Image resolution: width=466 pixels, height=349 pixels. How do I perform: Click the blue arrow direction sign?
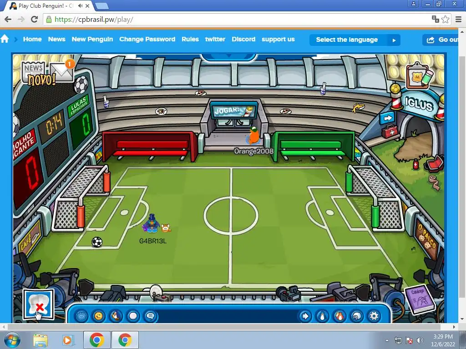click(387, 118)
